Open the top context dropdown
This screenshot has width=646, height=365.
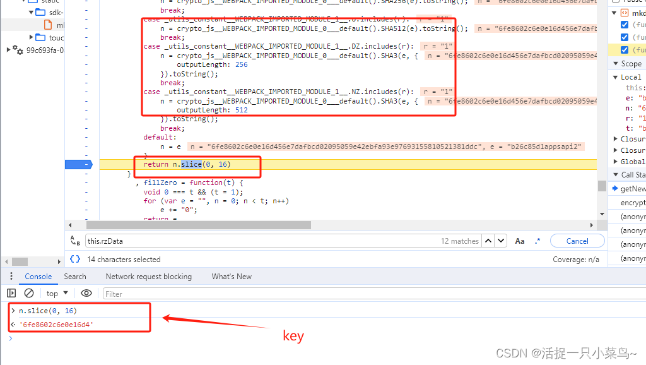click(x=57, y=294)
